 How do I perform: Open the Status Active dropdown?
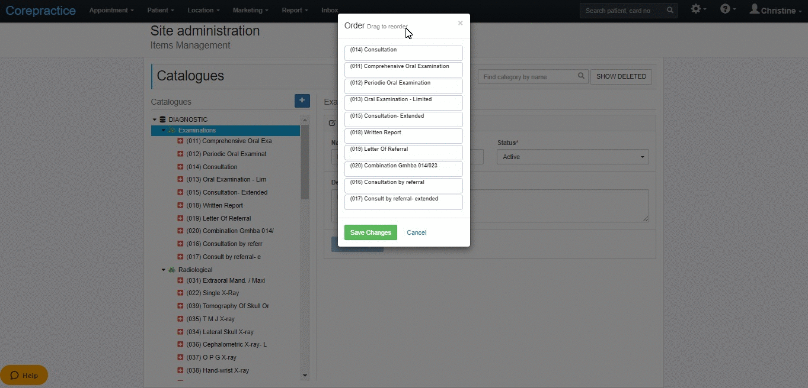tap(573, 157)
